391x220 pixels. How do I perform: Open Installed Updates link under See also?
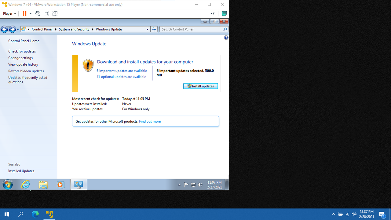(21, 171)
